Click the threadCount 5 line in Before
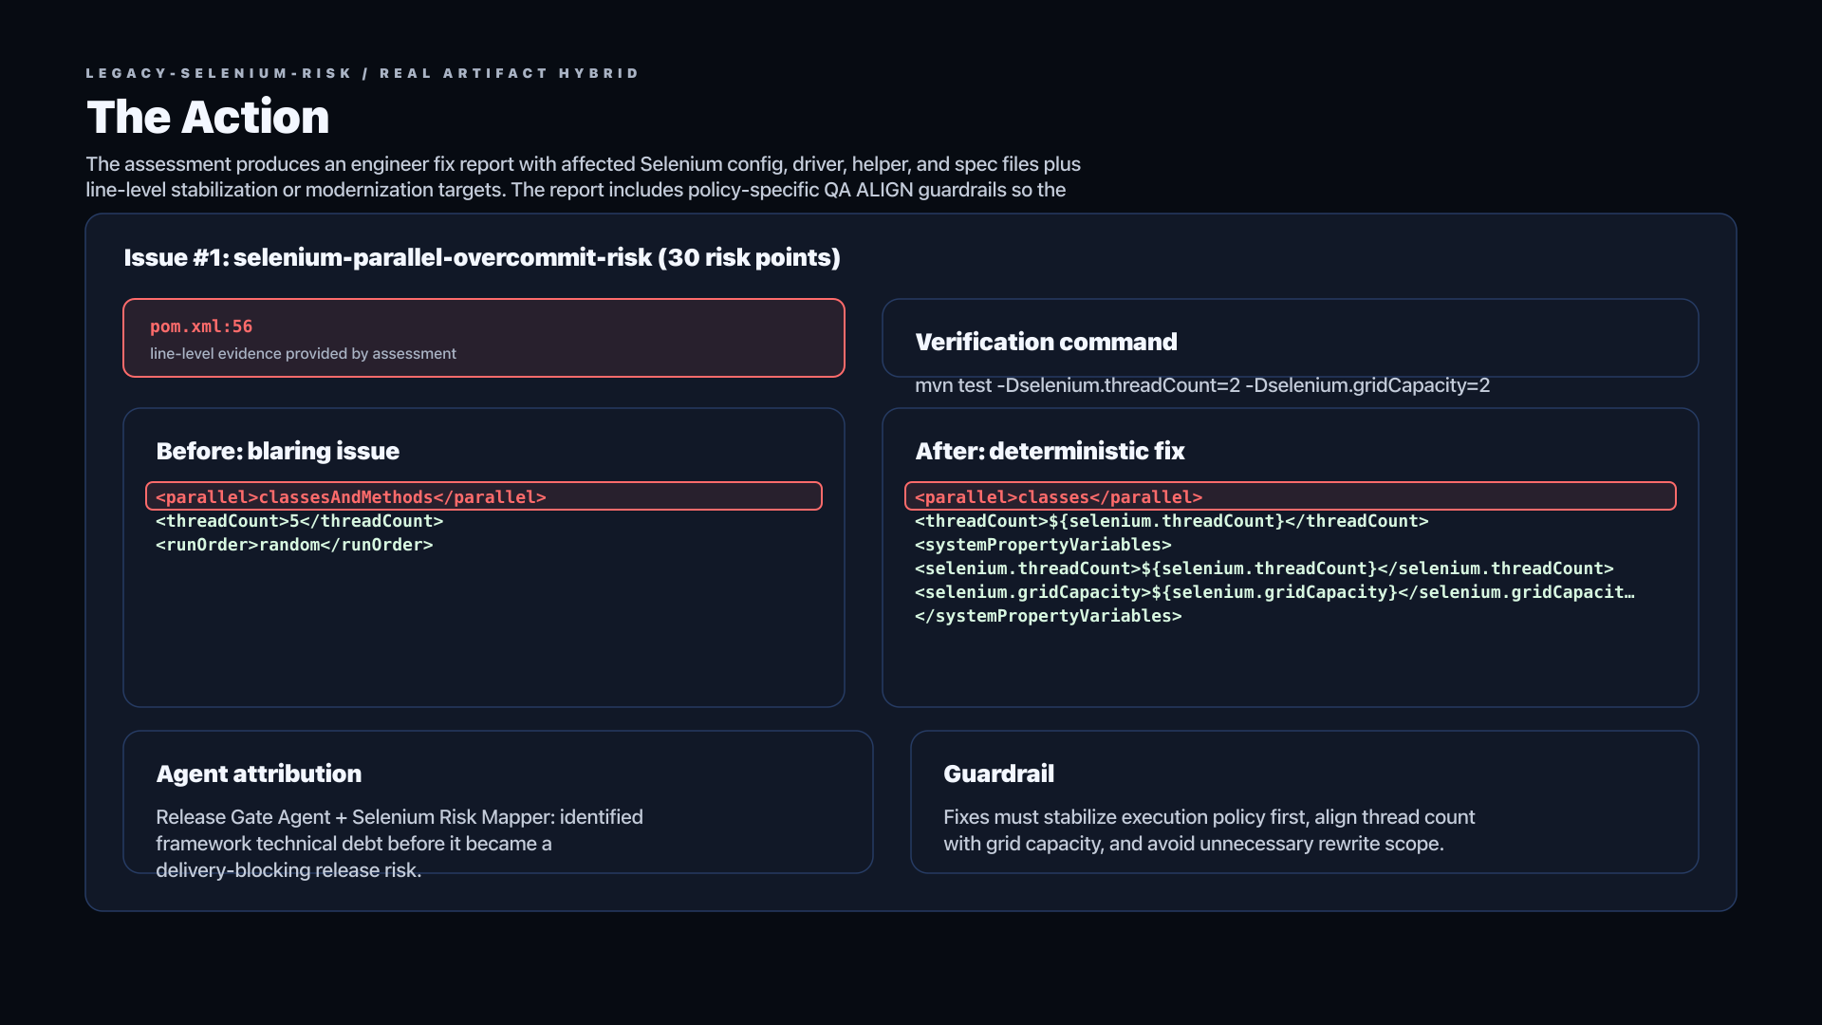 [300, 521]
